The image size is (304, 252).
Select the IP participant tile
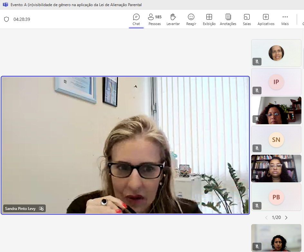click(x=276, y=82)
